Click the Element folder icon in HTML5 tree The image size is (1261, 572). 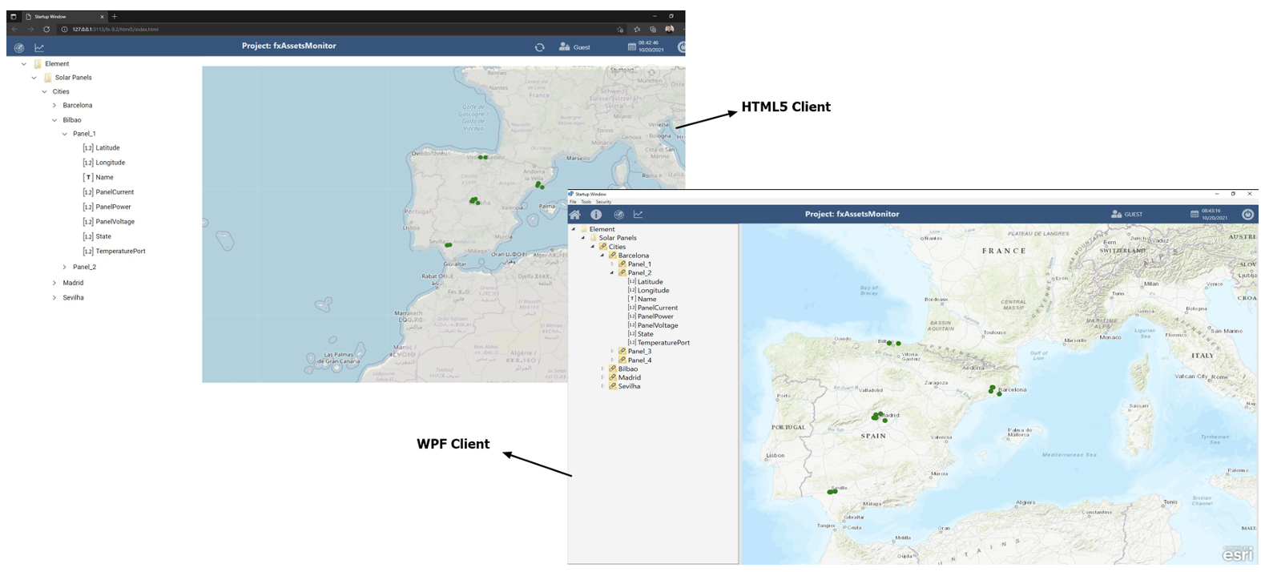tap(38, 64)
